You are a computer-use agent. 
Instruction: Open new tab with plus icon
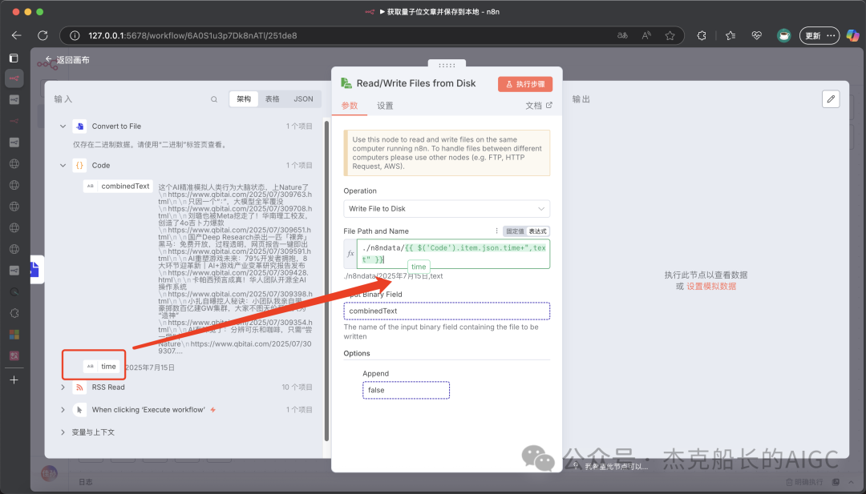[x=14, y=380]
